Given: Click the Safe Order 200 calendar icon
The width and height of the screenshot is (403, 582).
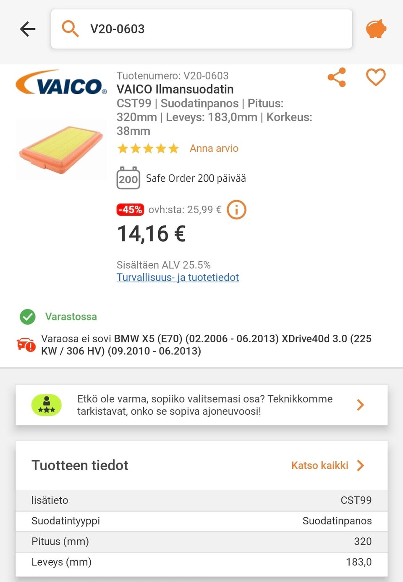Looking at the screenshot, I should [x=128, y=178].
